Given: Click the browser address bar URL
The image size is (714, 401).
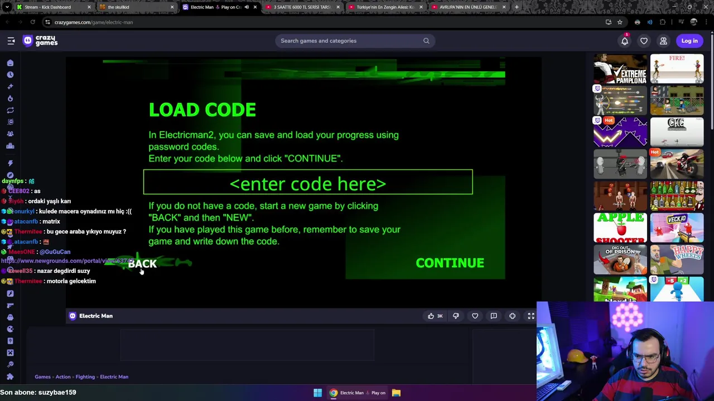Looking at the screenshot, I should coord(94,22).
